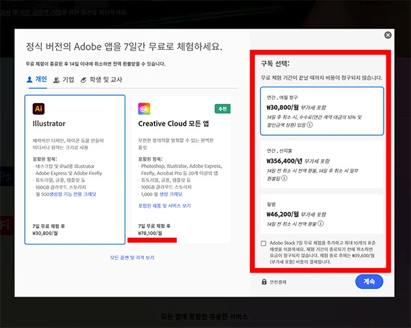
Task: Switch to the 학생 및 교사 tab
Action: (101, 80)
